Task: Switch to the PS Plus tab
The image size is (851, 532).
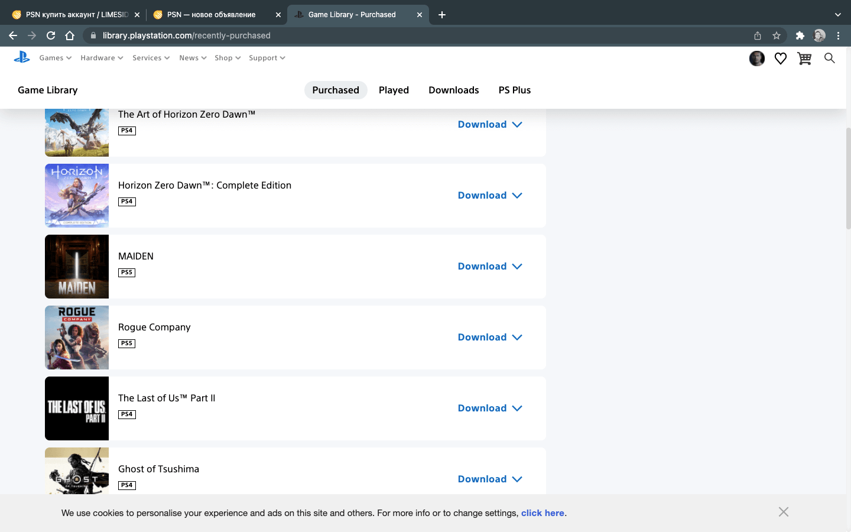Action: click(514, 90)
